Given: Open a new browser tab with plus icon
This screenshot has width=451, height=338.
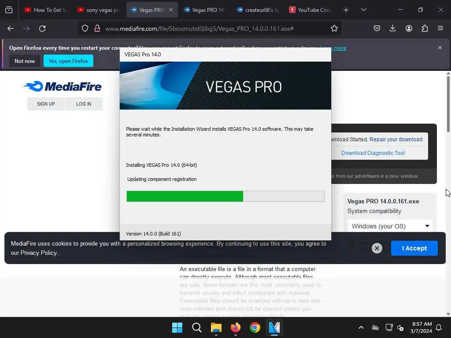Looking at the screenshot, I should coord(346,10).
